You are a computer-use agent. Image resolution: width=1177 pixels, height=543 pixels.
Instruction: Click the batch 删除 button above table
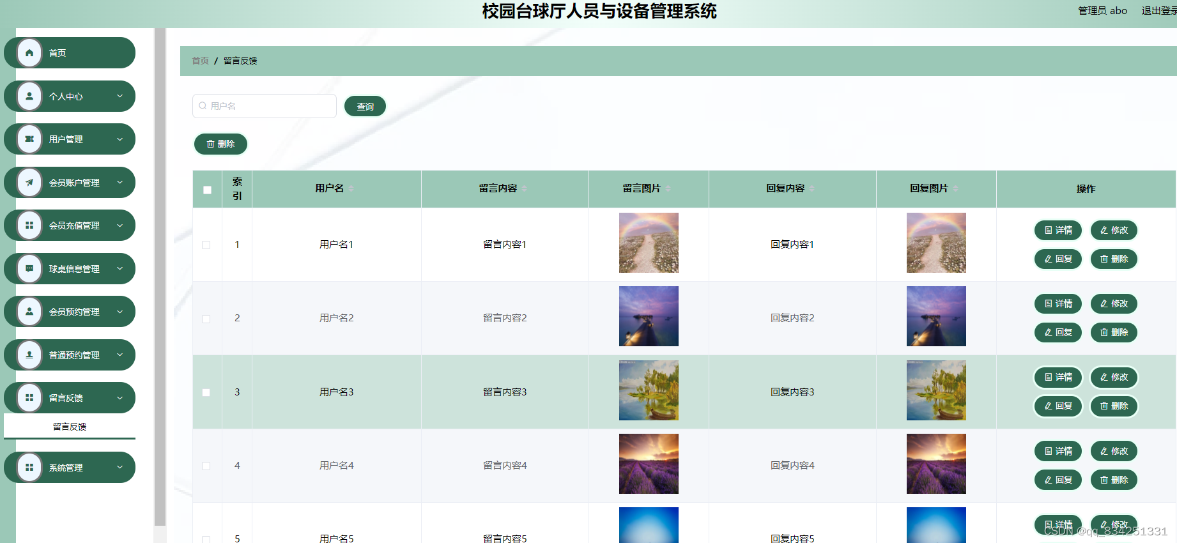point(220,144)
